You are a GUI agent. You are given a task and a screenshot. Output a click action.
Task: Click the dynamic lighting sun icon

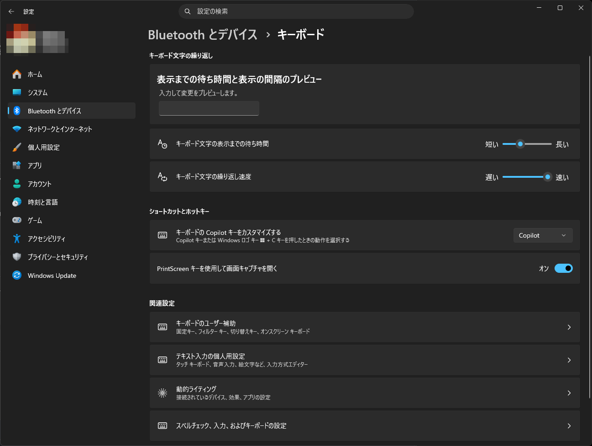pos(162,393)
